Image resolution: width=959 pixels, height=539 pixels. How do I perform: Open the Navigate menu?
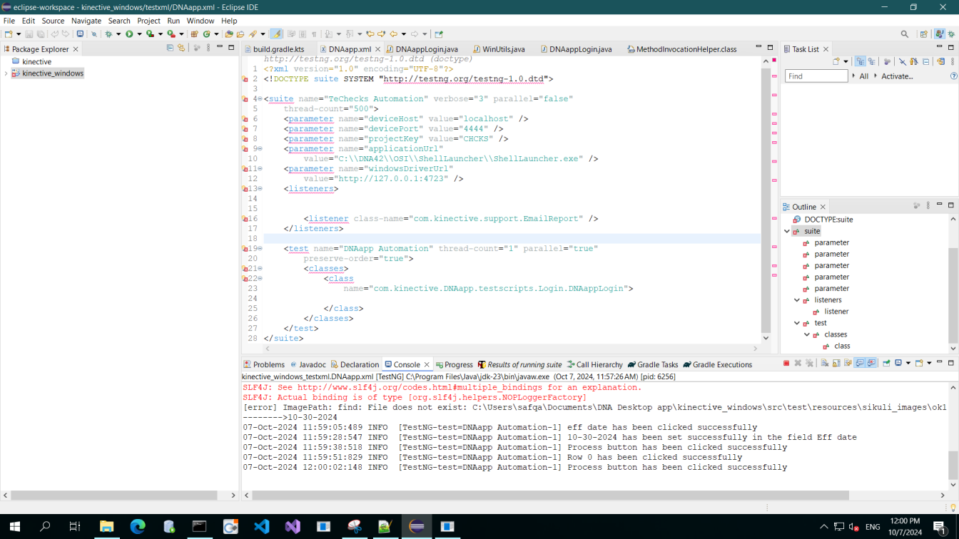(86, 21)
